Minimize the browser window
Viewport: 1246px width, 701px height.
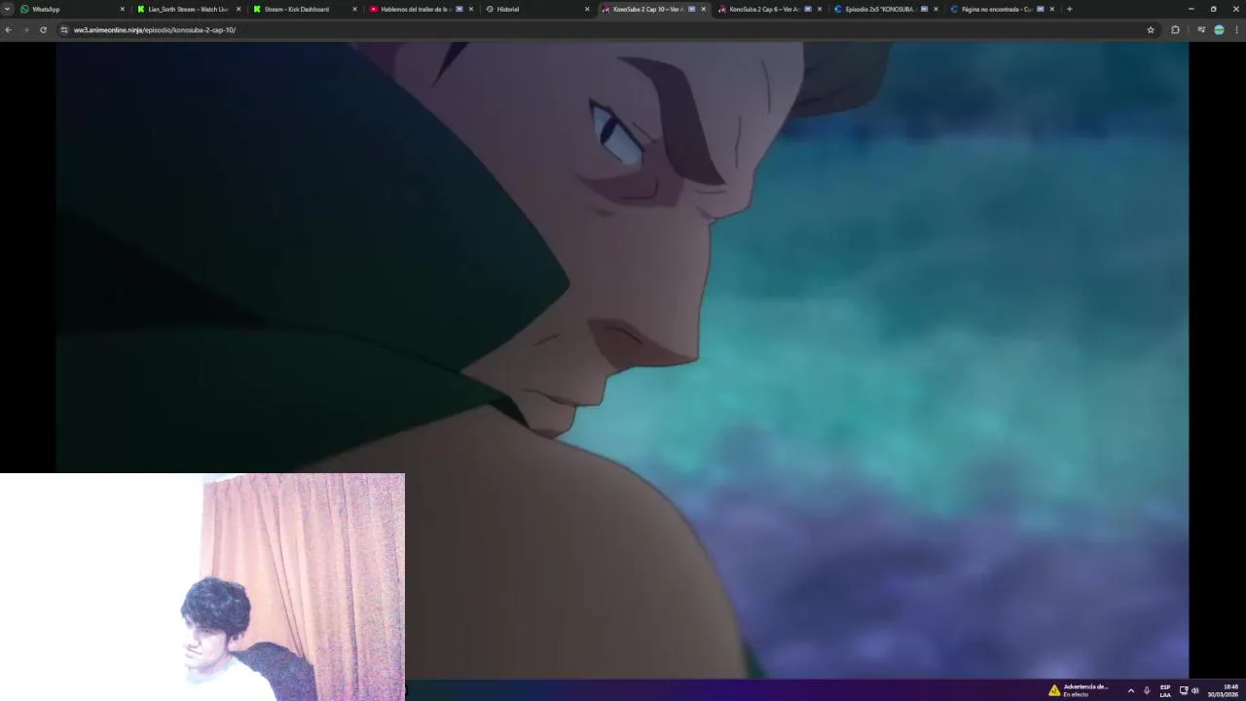[x=1191, y=9]
